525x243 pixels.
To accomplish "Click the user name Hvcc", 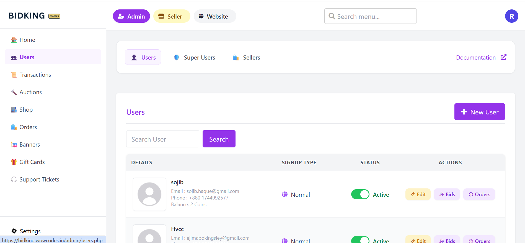I will pyautogui.click(x=177, y=229).
